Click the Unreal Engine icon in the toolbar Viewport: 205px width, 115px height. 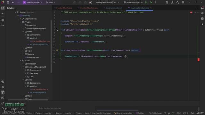click(91, 2)
